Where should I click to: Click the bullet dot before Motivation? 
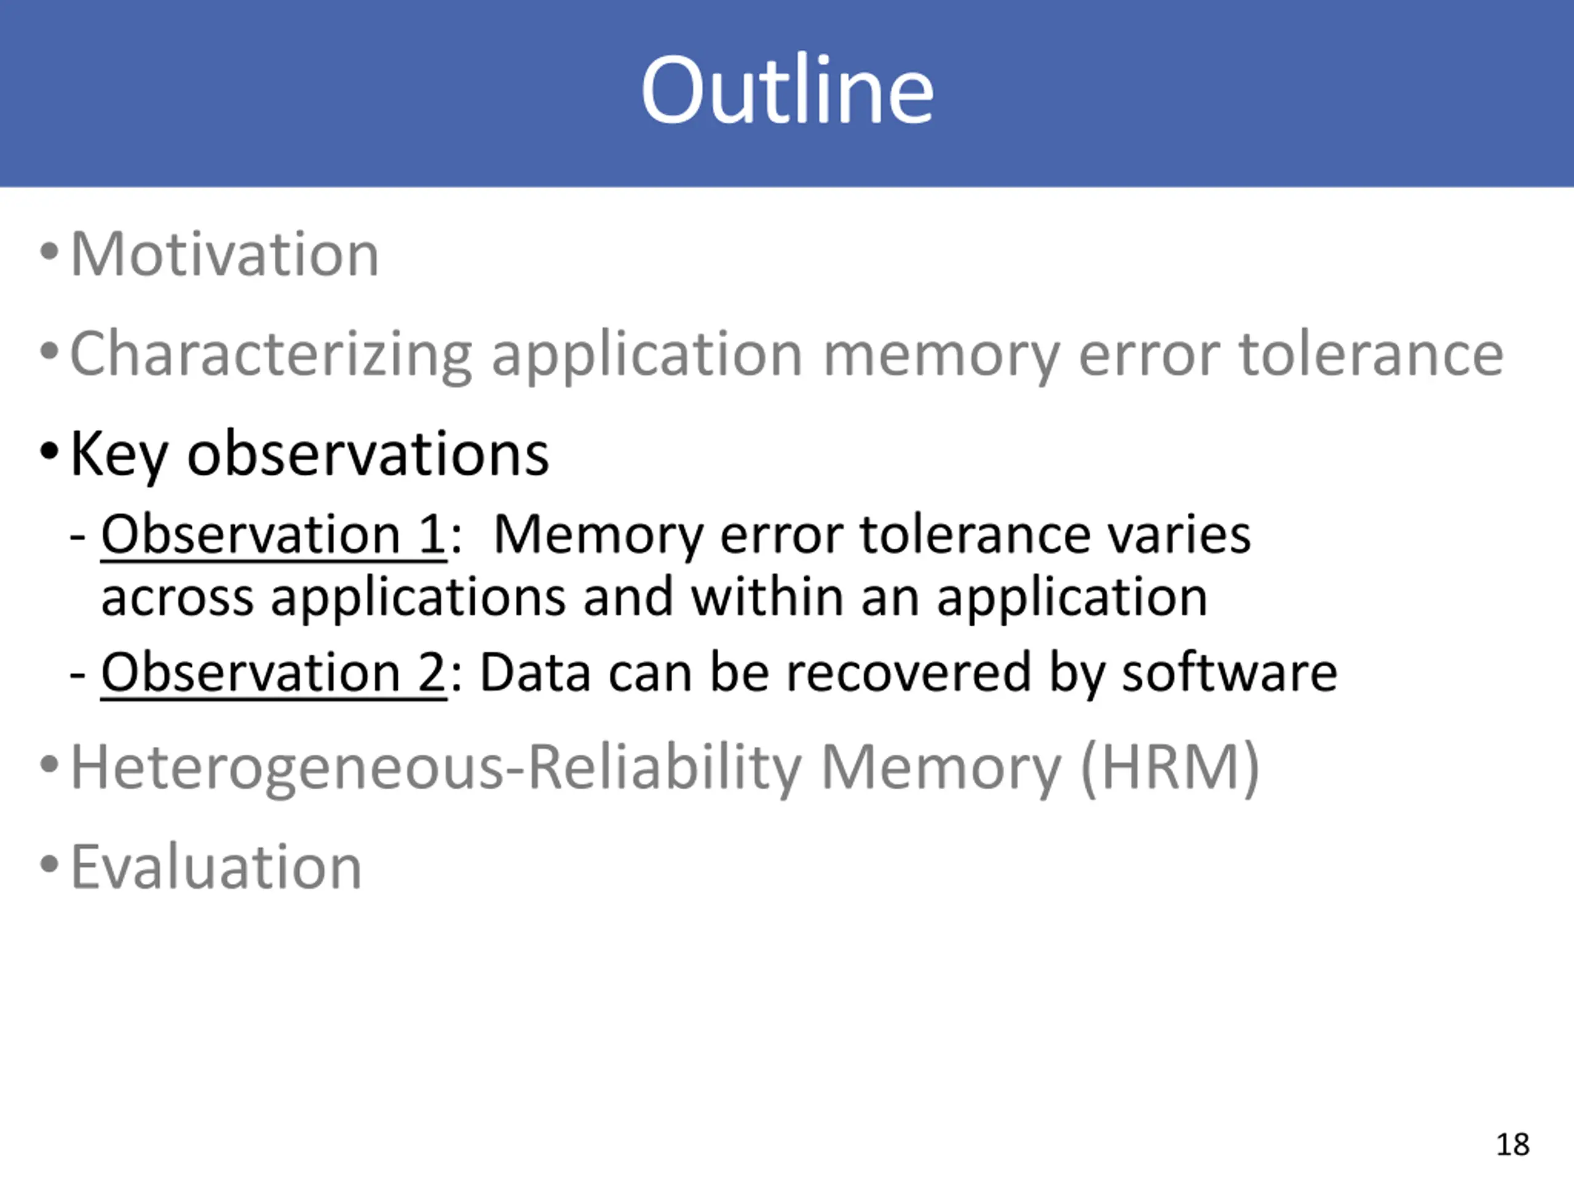tap(49, 252)
